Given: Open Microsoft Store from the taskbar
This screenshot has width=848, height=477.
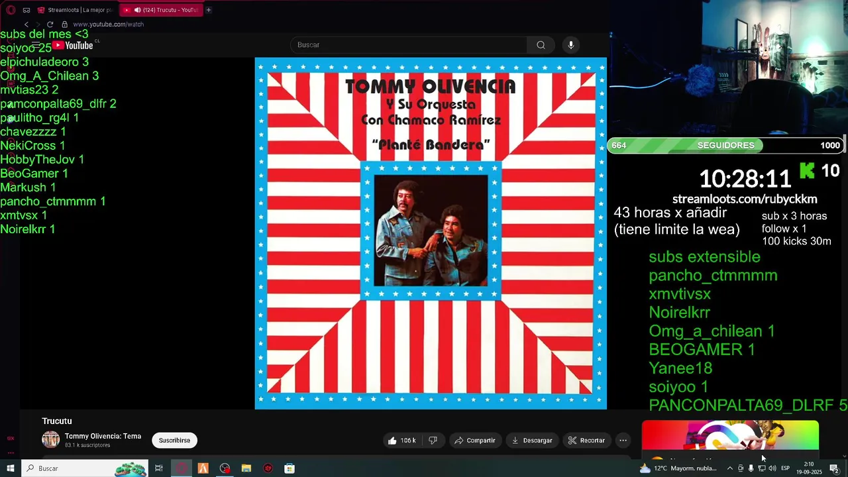Looking at the screenshot, I should 290,468.
